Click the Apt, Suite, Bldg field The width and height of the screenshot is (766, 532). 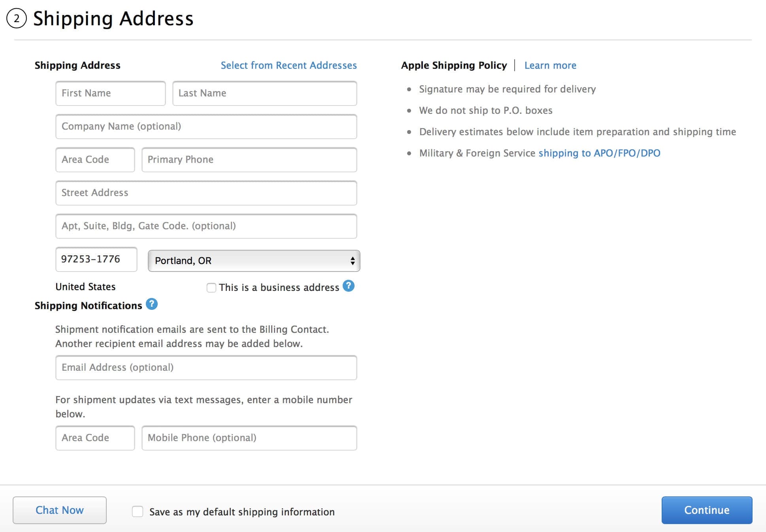click(x=206, y=226)
